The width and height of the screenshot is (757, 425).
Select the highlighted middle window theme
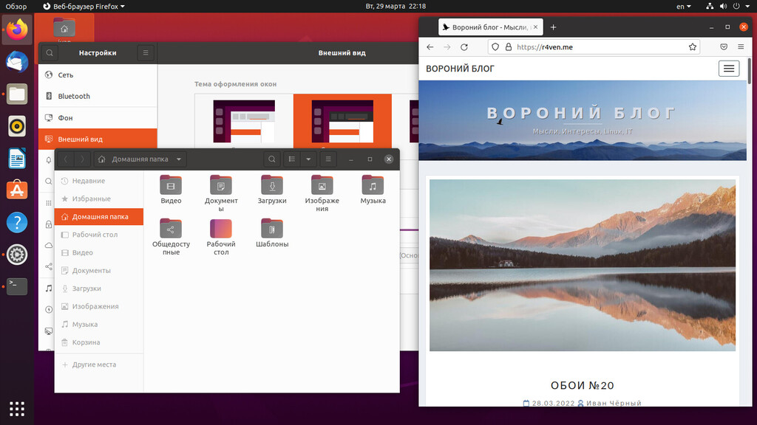click(x=342, y=122)
